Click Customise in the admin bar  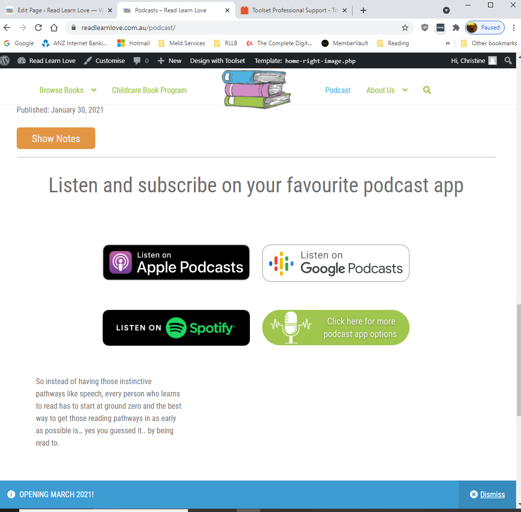point(104,60)
